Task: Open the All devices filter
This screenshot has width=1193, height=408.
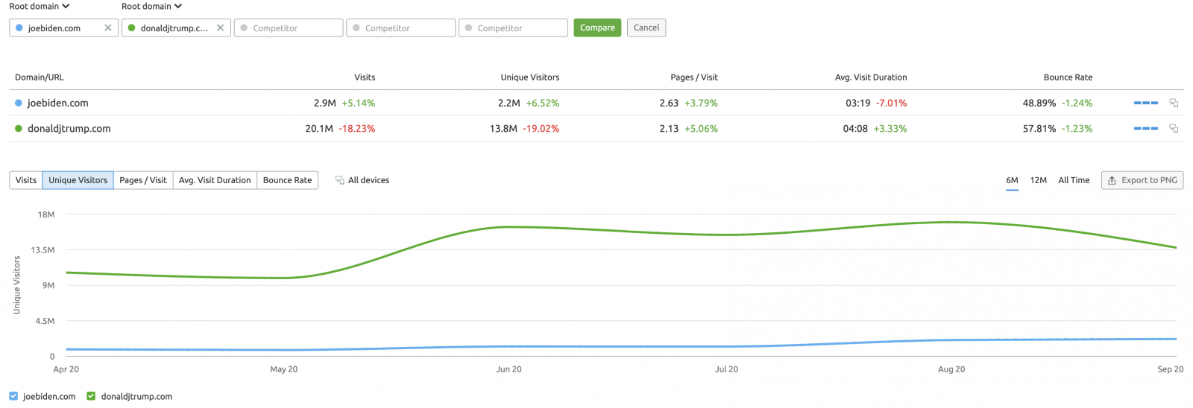Action: [362, 180]
